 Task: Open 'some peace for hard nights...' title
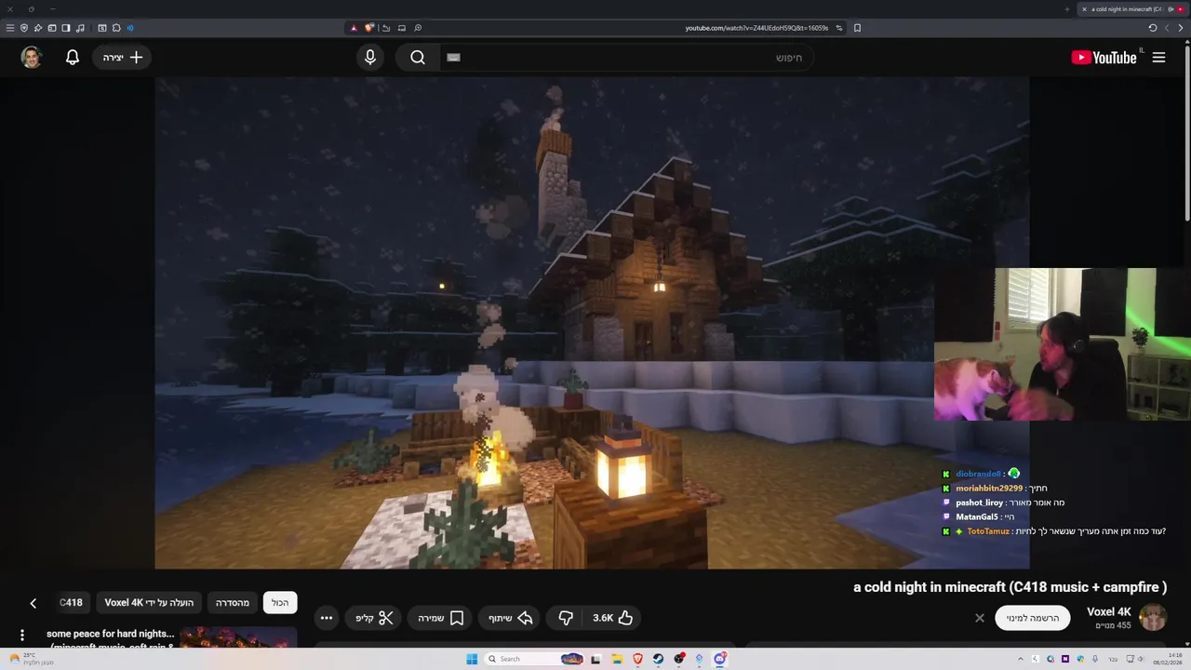click(x=110, y=635)
